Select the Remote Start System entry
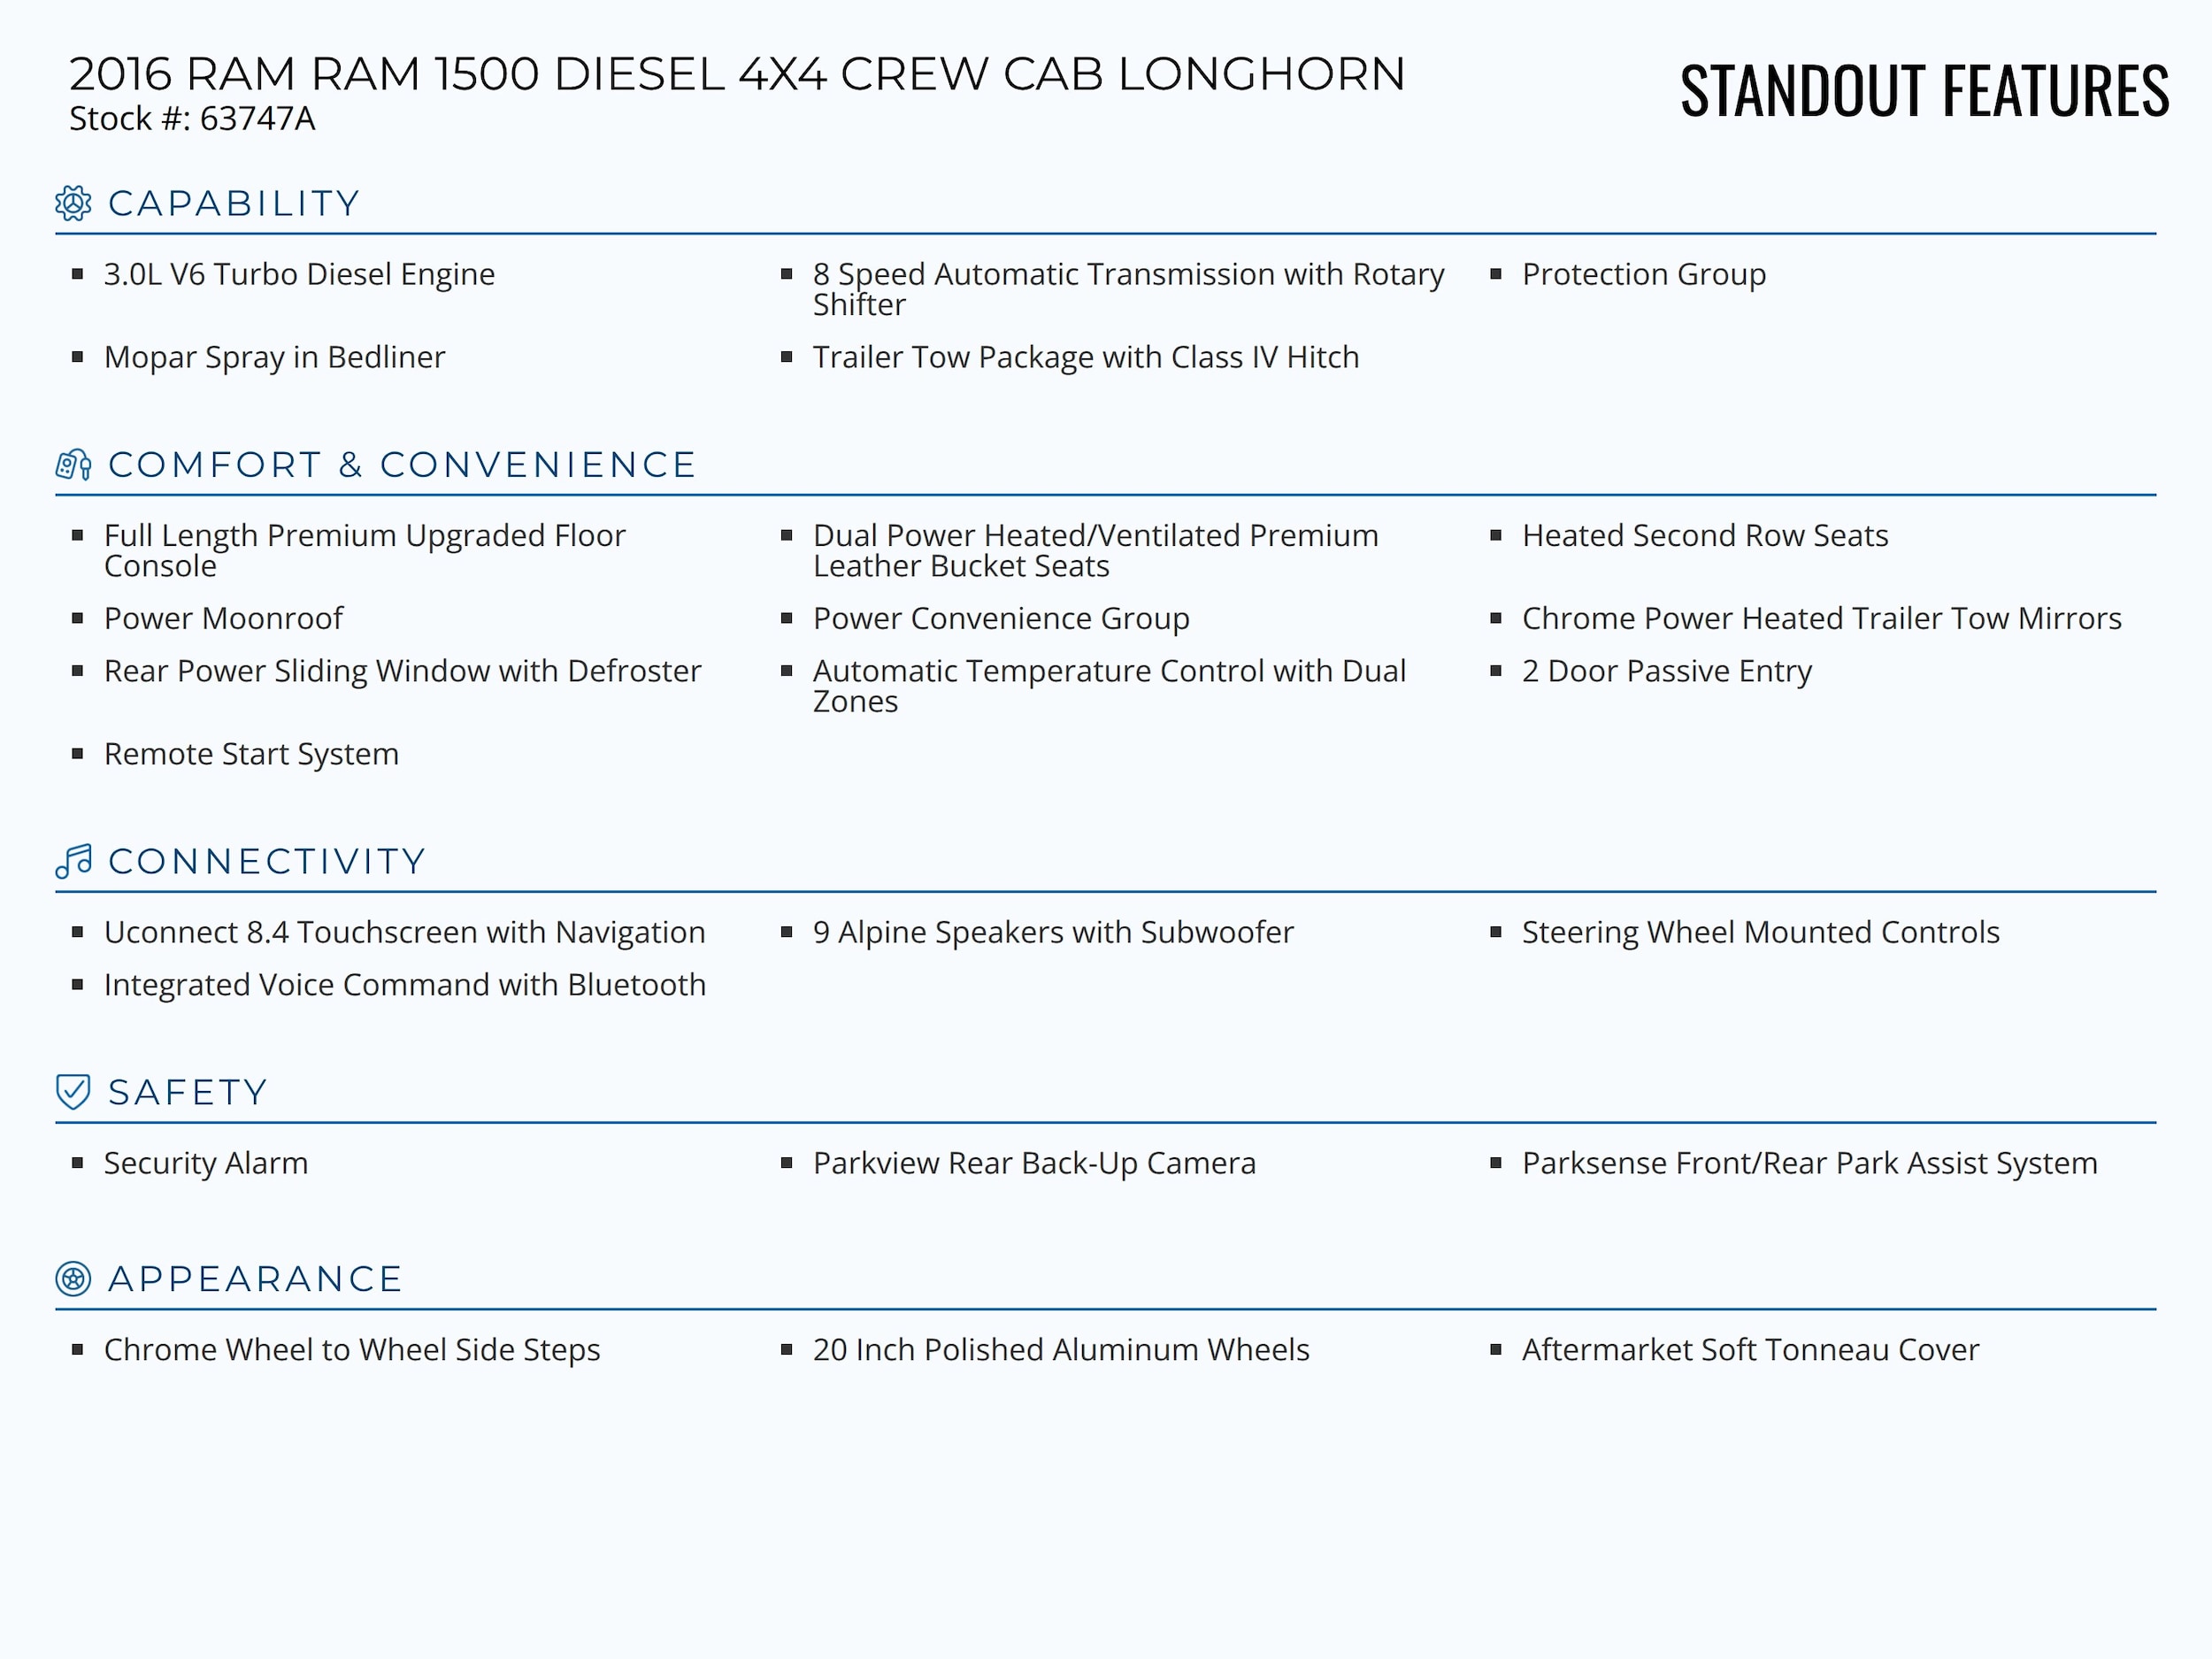The width and height of the screenshot is (2212, 1659). 251,754
